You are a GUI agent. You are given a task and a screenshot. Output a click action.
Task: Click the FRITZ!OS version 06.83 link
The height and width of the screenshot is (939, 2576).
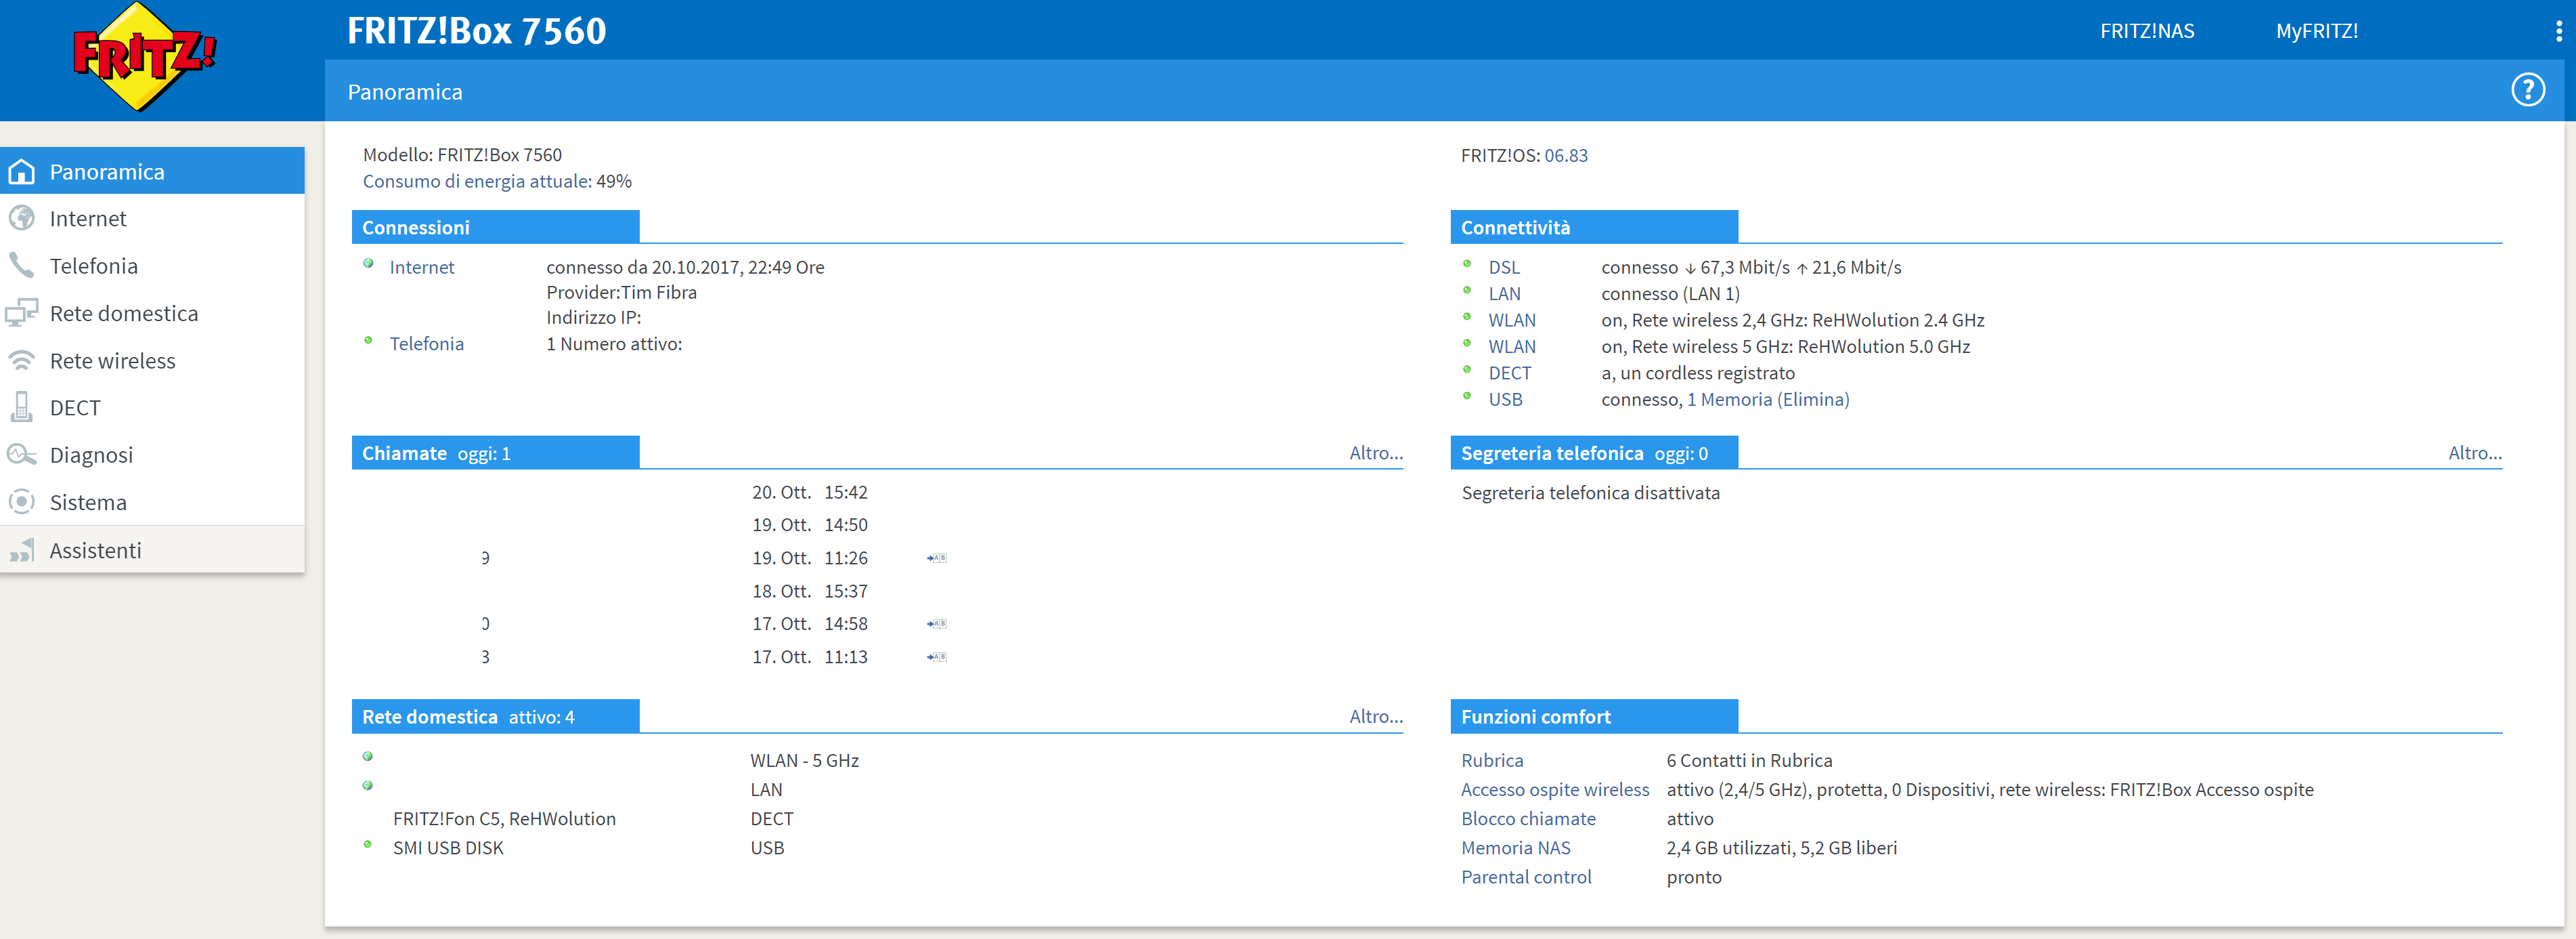1565,155
